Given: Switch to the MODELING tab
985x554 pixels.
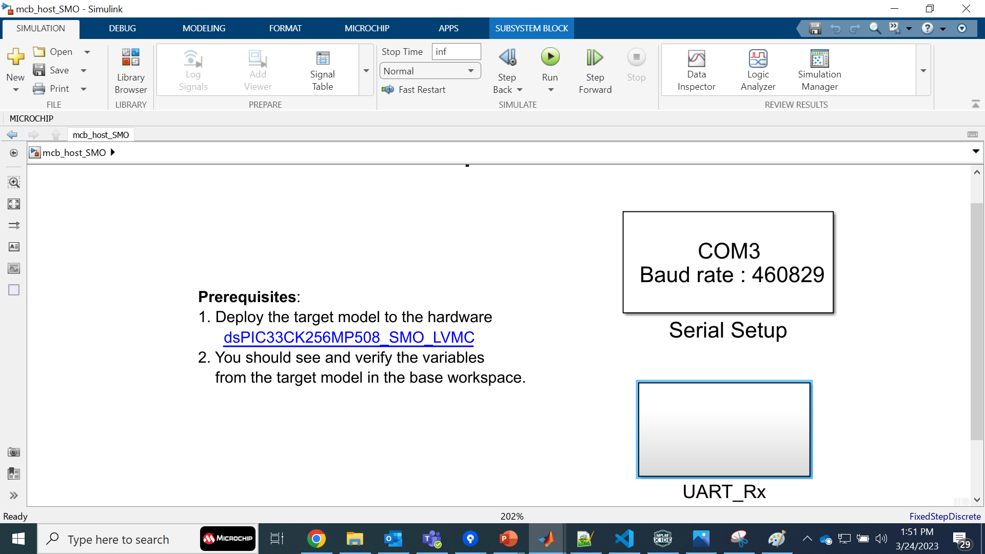Looking at the screenshot, I should coord(204,28).
